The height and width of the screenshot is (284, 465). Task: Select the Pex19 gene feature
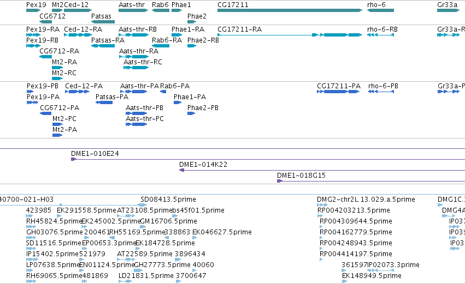(x=33, y=10)
